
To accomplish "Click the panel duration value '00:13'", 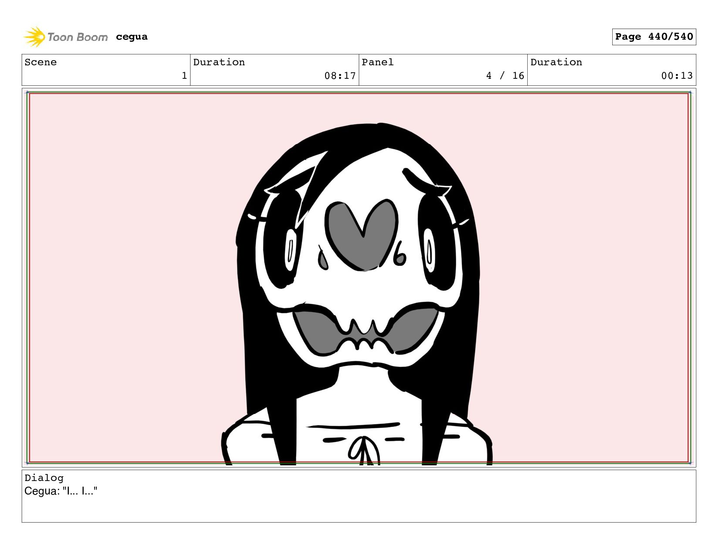I will pos(677,76).
